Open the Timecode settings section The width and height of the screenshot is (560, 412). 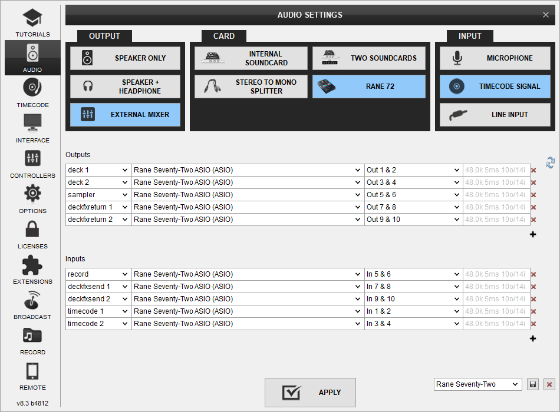pyautogui.click(x=32, y=93)
